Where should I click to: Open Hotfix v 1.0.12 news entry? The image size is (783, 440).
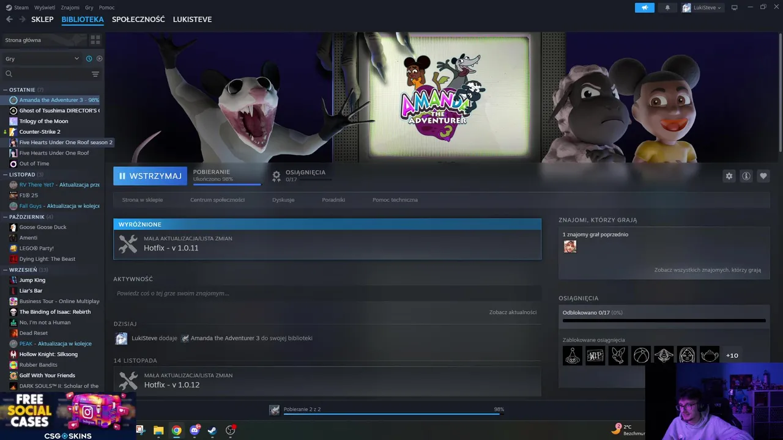tap(327, 381)
